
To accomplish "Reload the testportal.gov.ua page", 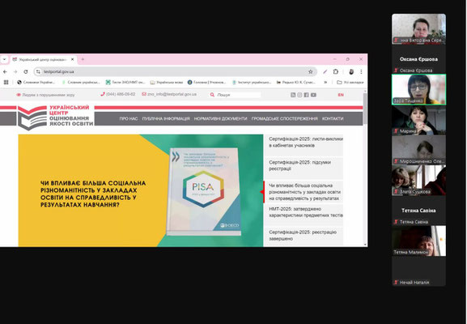I will point(26,72).
